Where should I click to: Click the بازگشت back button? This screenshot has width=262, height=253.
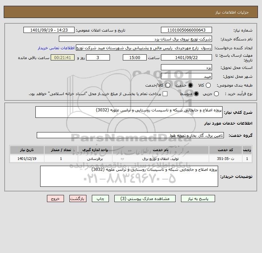click(x=78, y=199)
